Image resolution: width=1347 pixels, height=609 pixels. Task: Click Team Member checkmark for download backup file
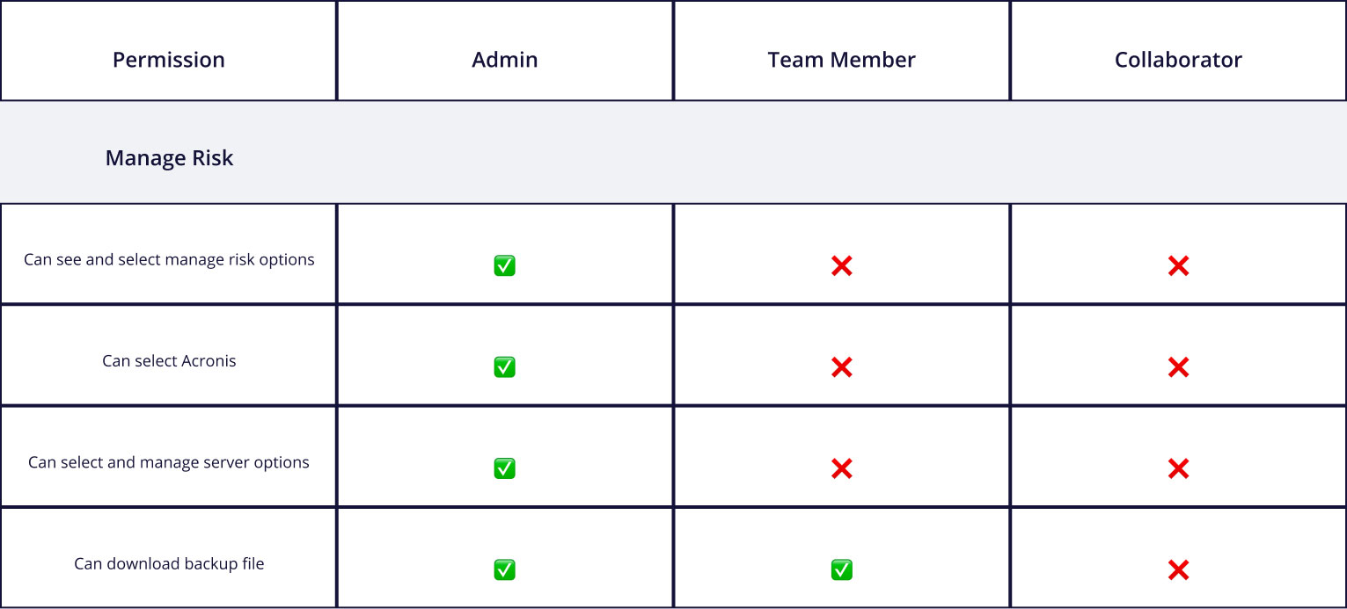coord(841,569)
